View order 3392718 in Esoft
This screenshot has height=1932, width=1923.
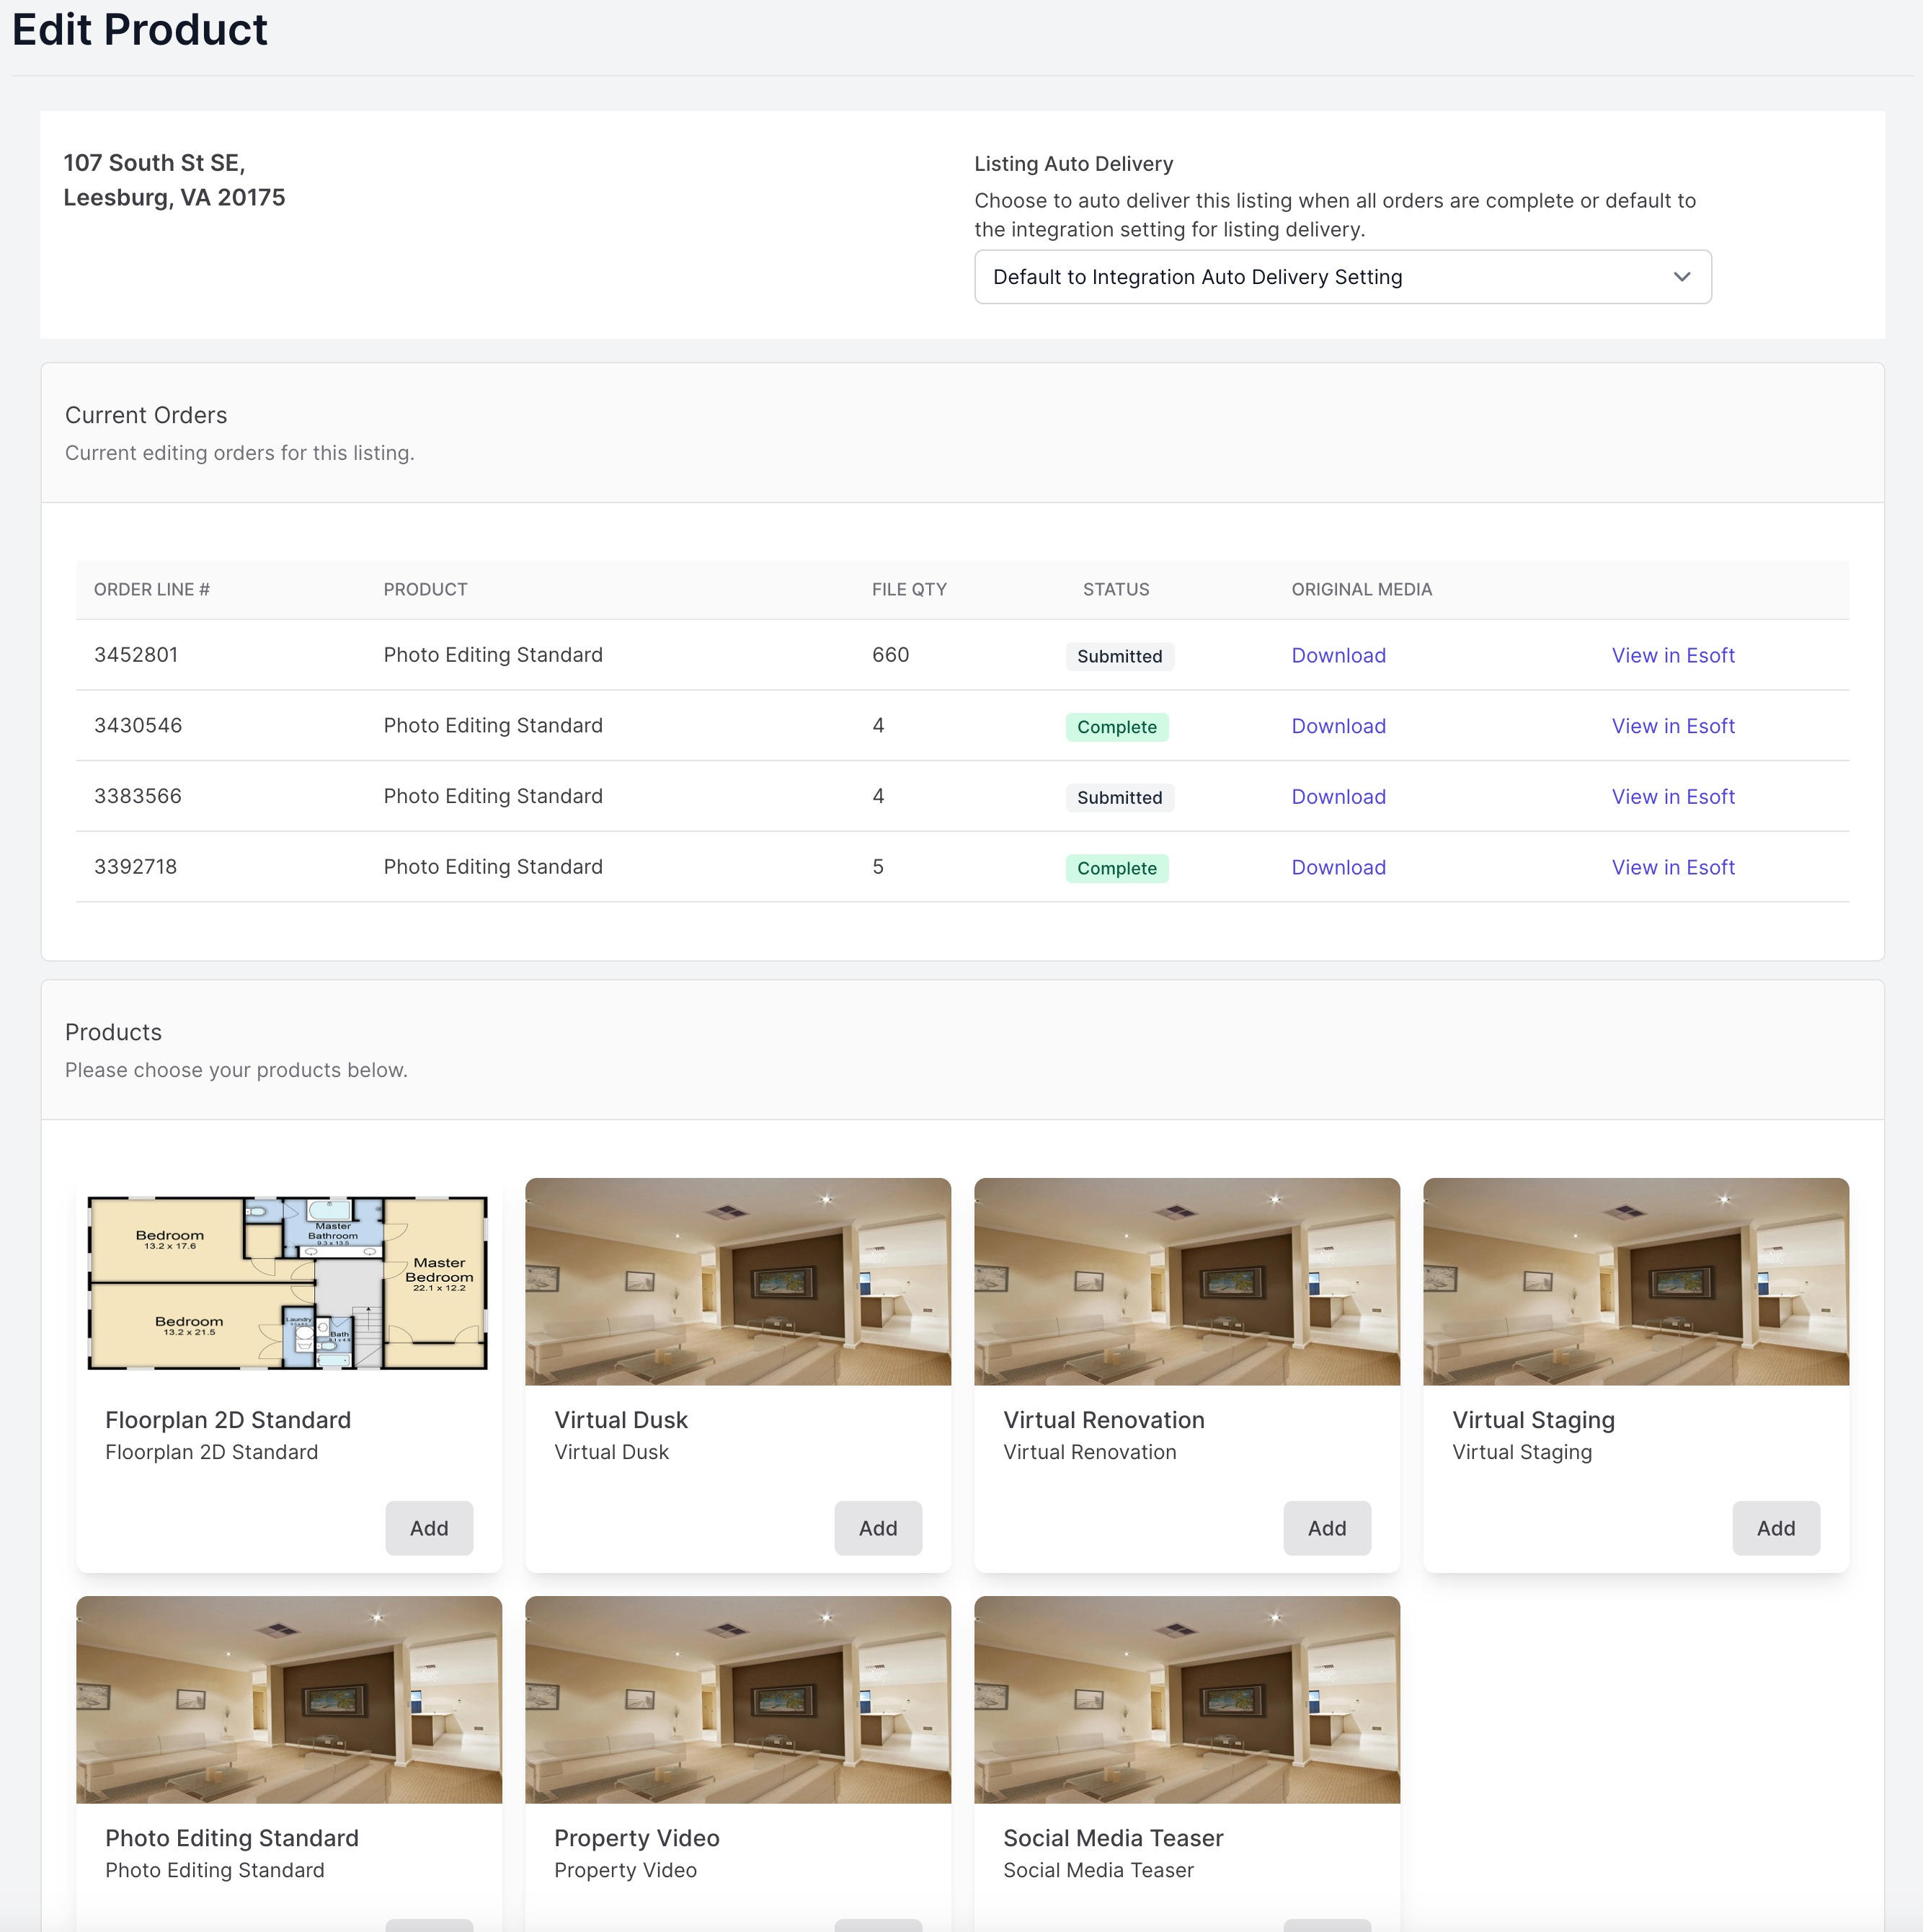click(1672, 867)
